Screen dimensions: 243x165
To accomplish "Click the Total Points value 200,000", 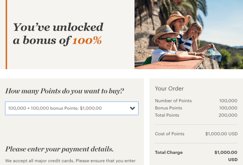I will coord(228,115).
